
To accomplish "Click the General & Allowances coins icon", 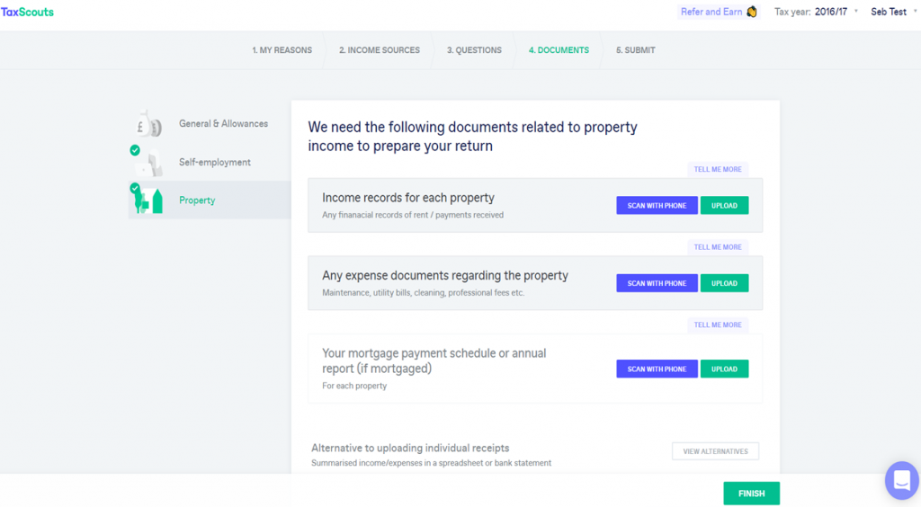I will point(148,124).
